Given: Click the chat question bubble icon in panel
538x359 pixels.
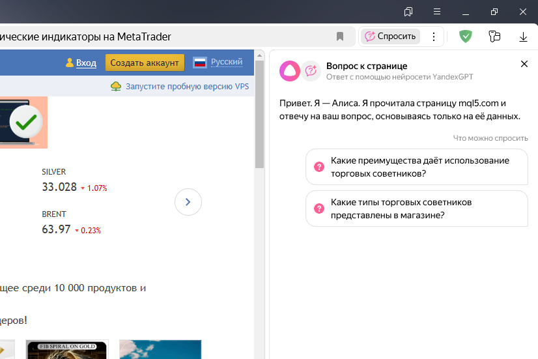Looking at the screenshot, I should pos(311,71).
